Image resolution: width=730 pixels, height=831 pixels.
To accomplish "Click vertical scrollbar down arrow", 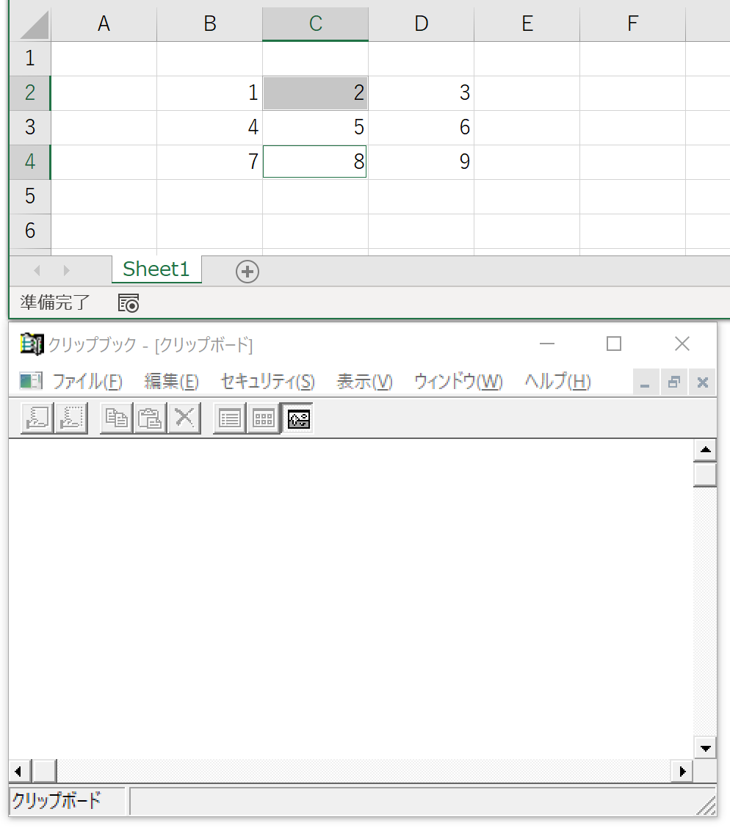I will click(705, 748).
